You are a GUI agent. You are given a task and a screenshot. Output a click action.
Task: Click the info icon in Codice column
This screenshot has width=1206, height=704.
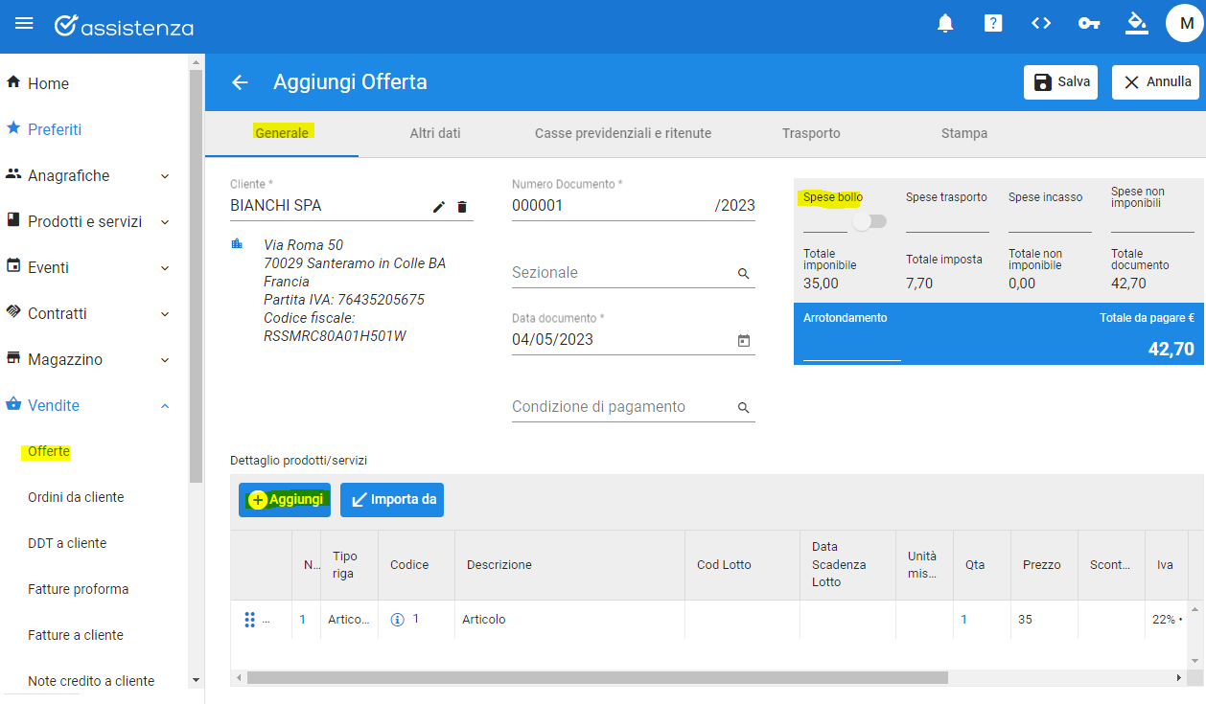point(398,620)
